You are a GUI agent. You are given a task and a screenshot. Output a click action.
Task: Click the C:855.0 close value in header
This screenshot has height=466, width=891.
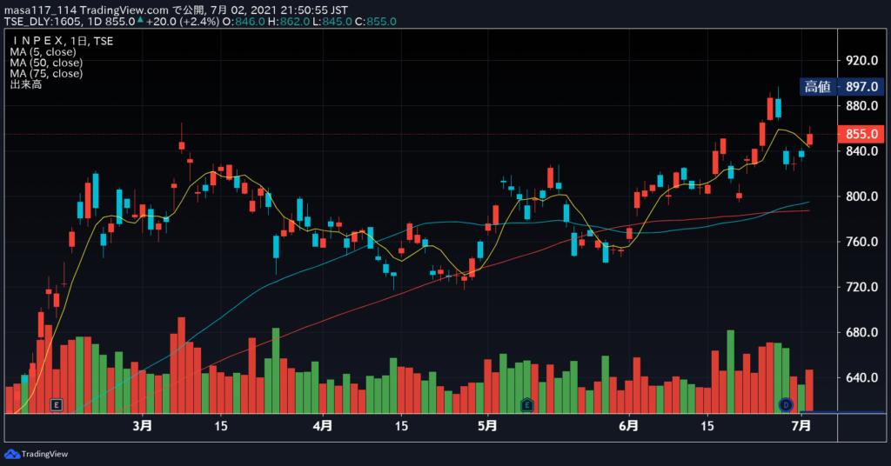tap(376, 22)
